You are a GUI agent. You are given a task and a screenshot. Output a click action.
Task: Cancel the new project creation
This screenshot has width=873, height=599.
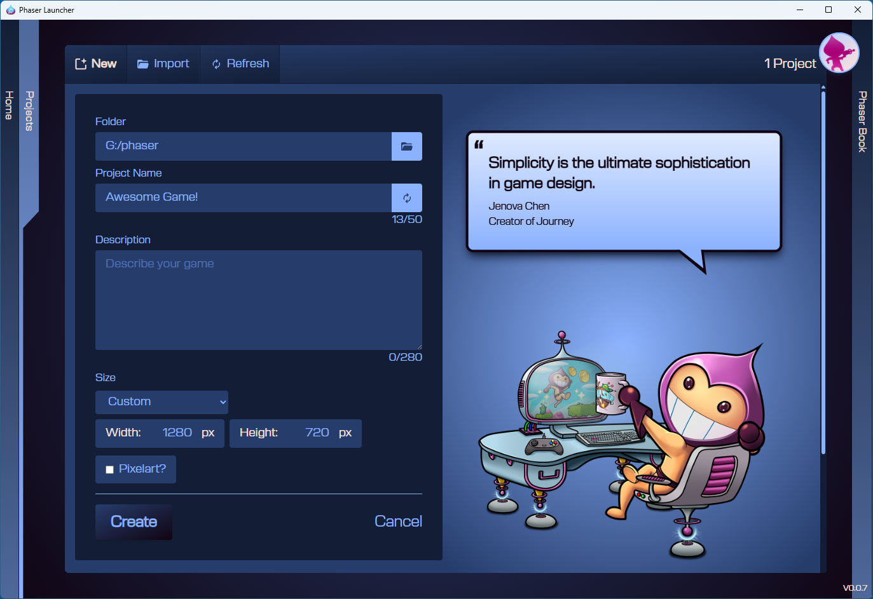pyautogui.click(x=398, y=521)
